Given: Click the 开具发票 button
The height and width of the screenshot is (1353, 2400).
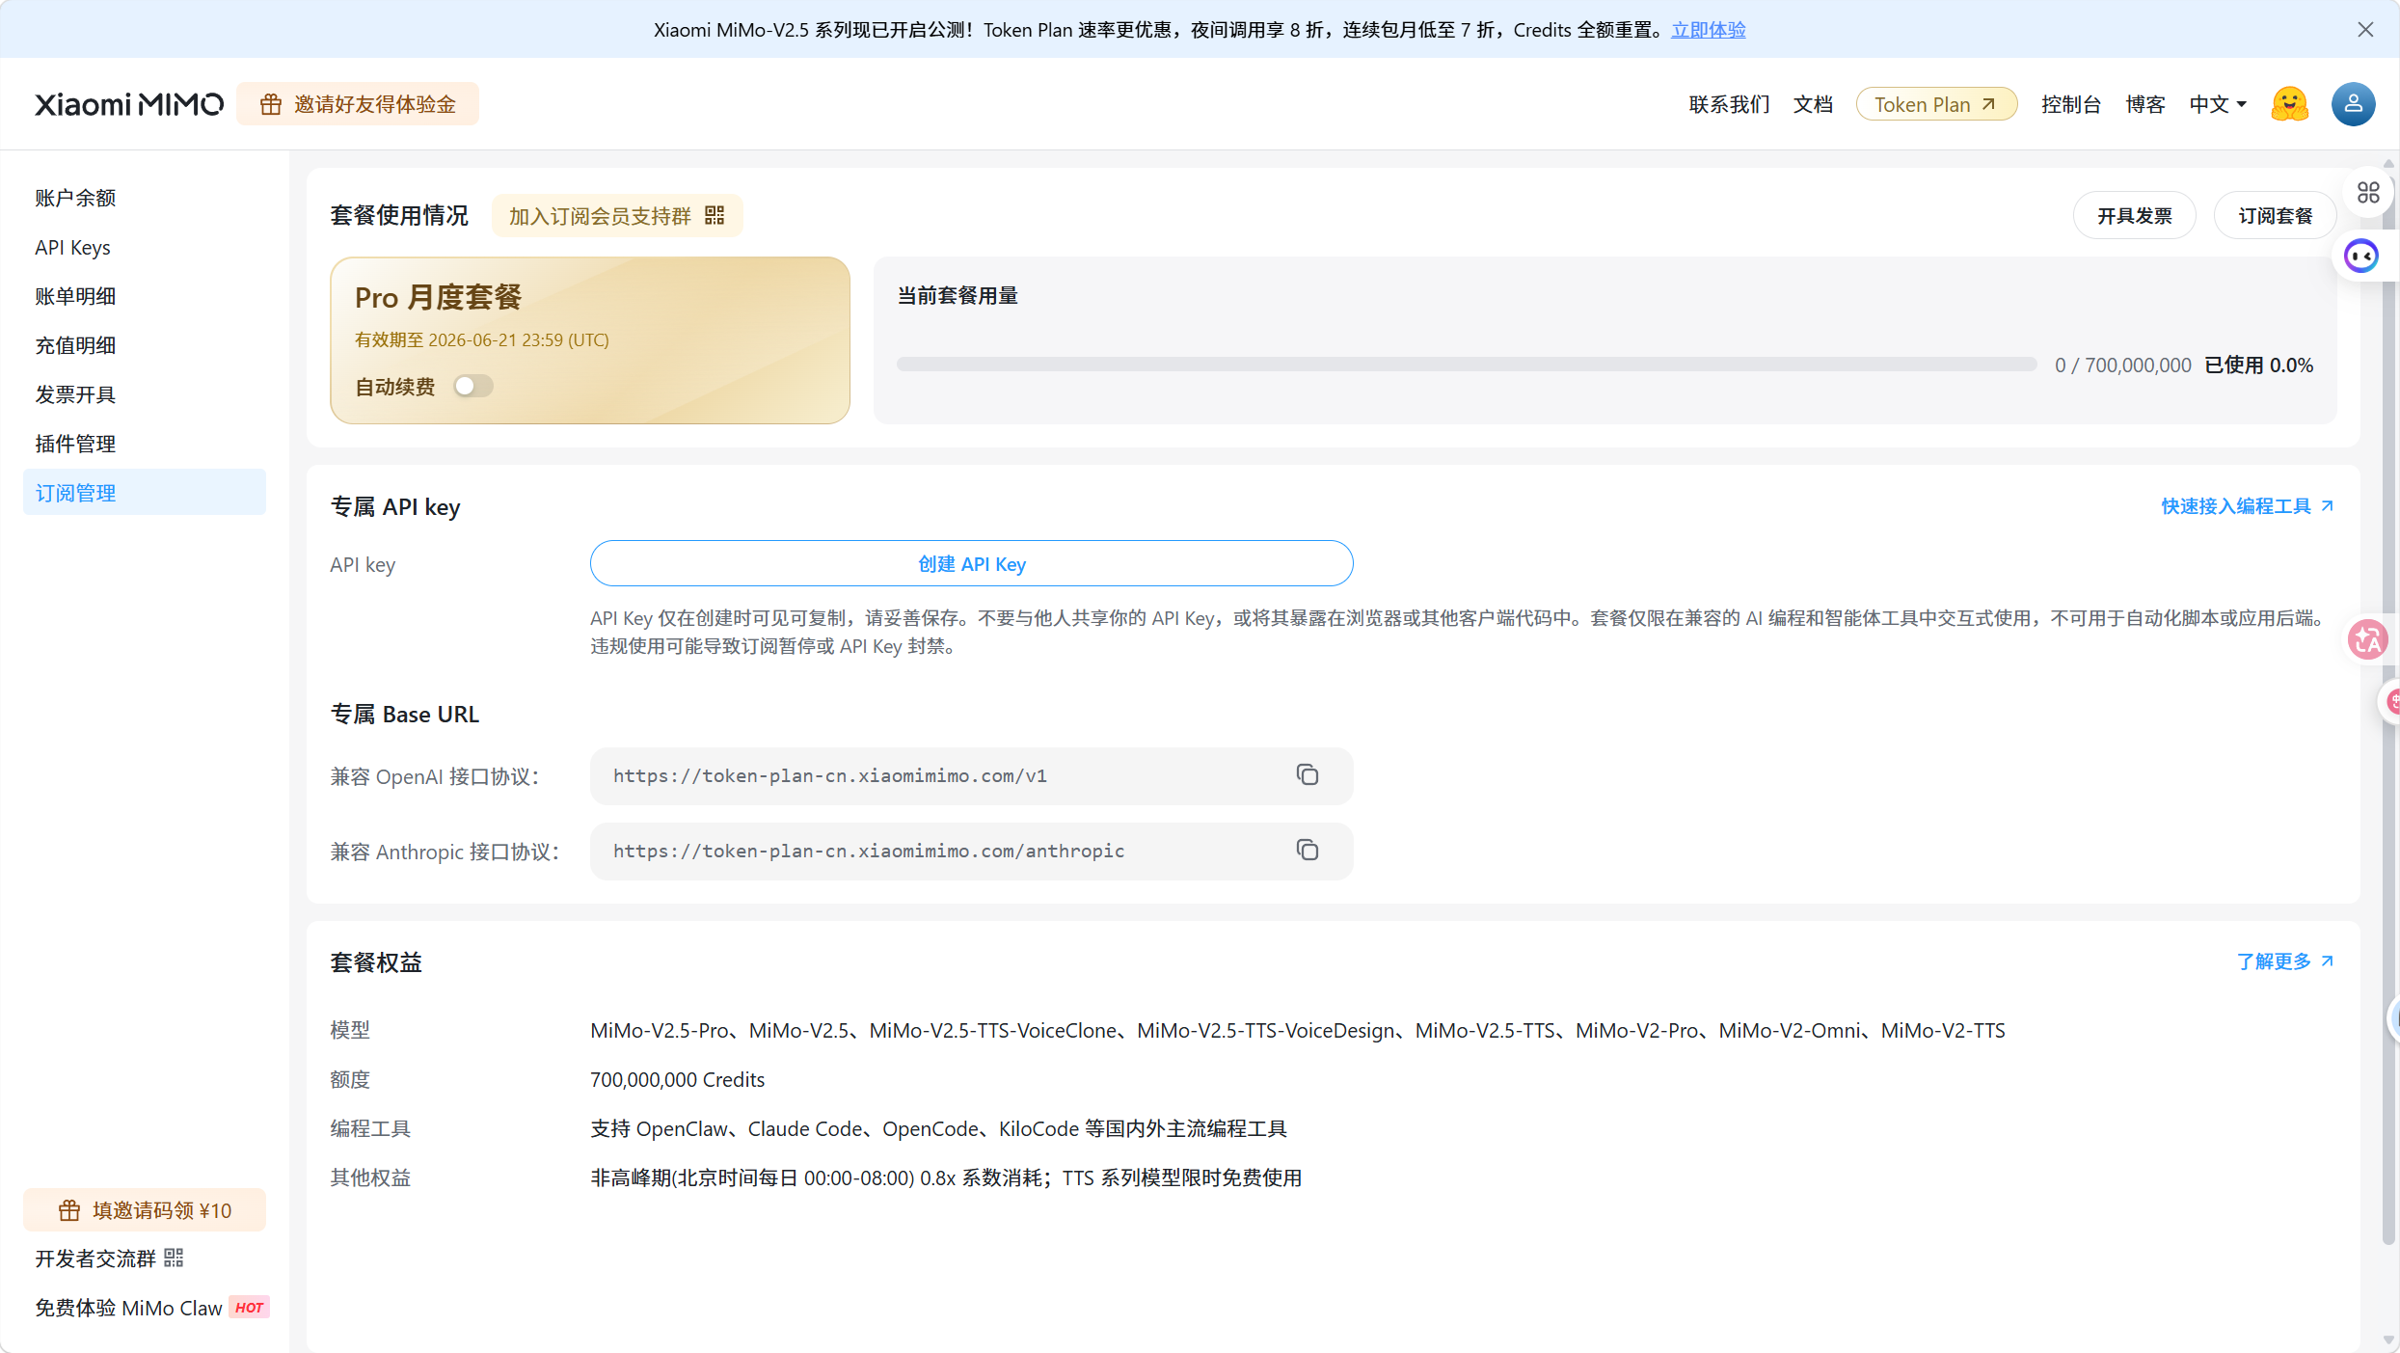Looking at the screenshot, I should click(2135, 215).
